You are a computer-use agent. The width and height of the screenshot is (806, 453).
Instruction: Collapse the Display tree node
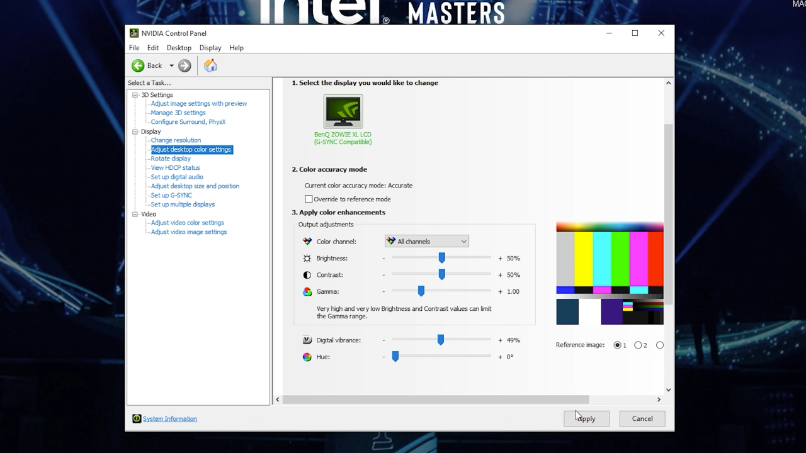point(135,131)
